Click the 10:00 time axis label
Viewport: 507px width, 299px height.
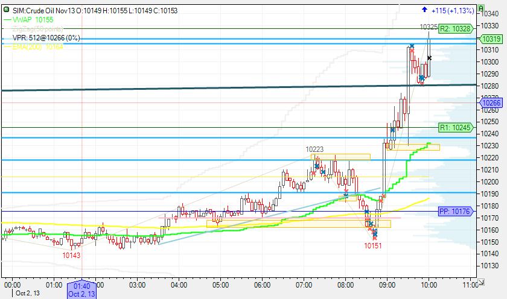[429, 285]
